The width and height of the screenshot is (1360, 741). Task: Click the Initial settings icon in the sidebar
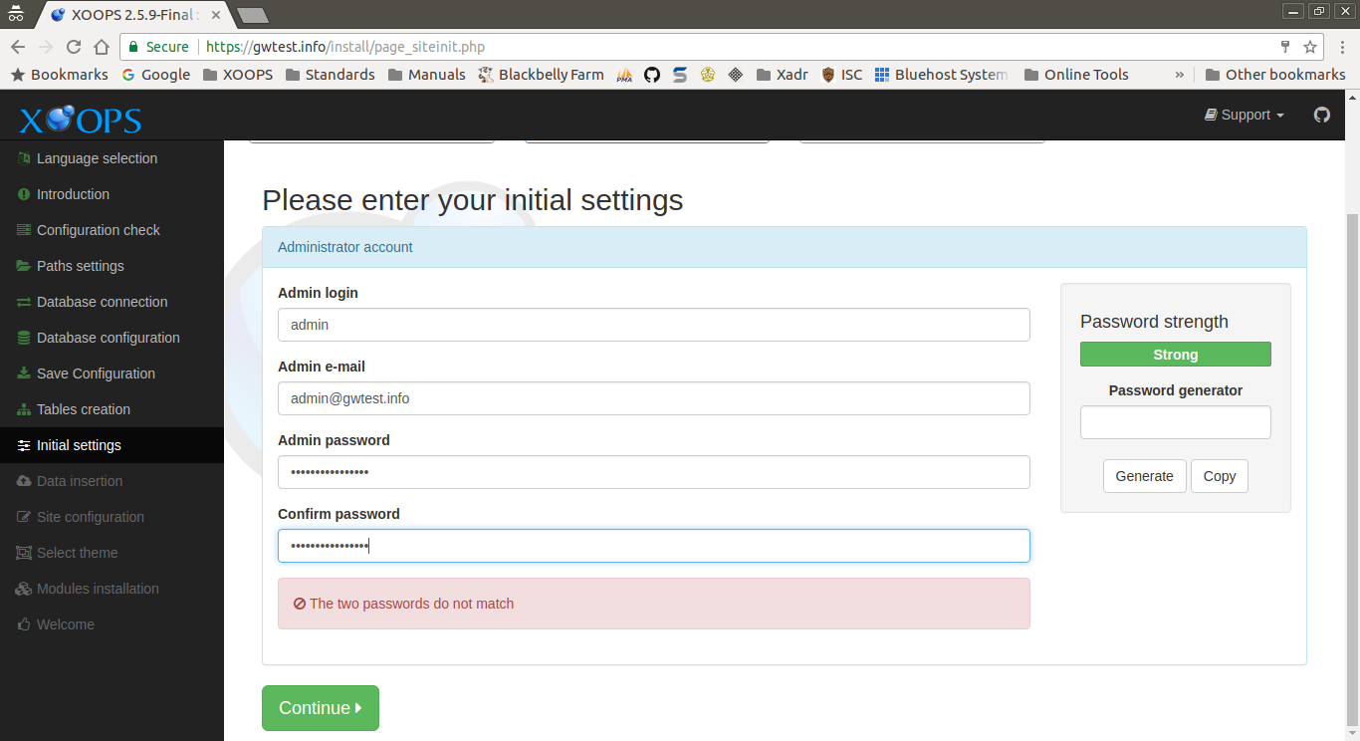(23, 445)
